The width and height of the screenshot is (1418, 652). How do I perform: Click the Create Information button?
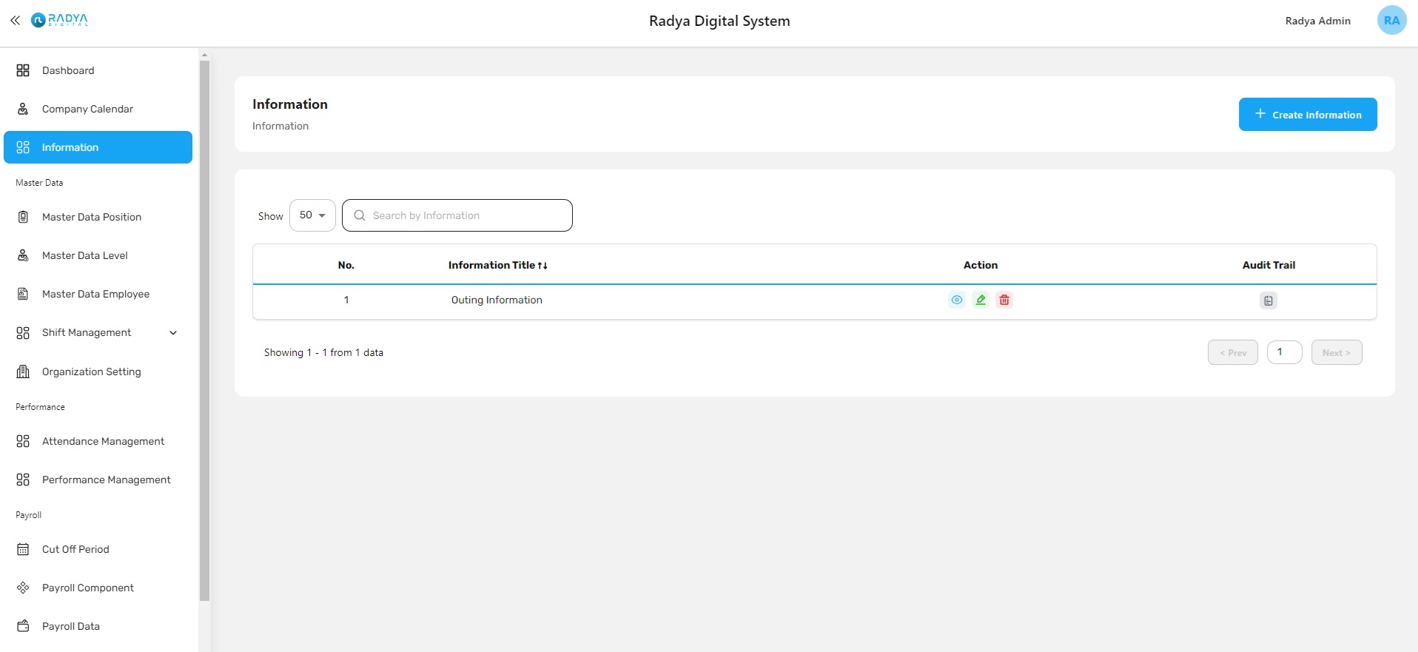click(x=1307, y=115)
